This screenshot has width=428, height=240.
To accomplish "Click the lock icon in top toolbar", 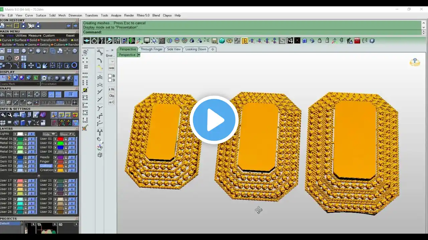I will pos(319,41).
